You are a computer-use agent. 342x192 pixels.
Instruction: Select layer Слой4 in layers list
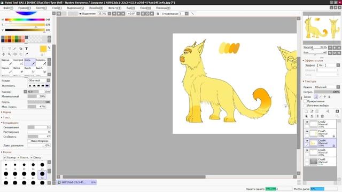pyautogui.click(x=320, y=143)
